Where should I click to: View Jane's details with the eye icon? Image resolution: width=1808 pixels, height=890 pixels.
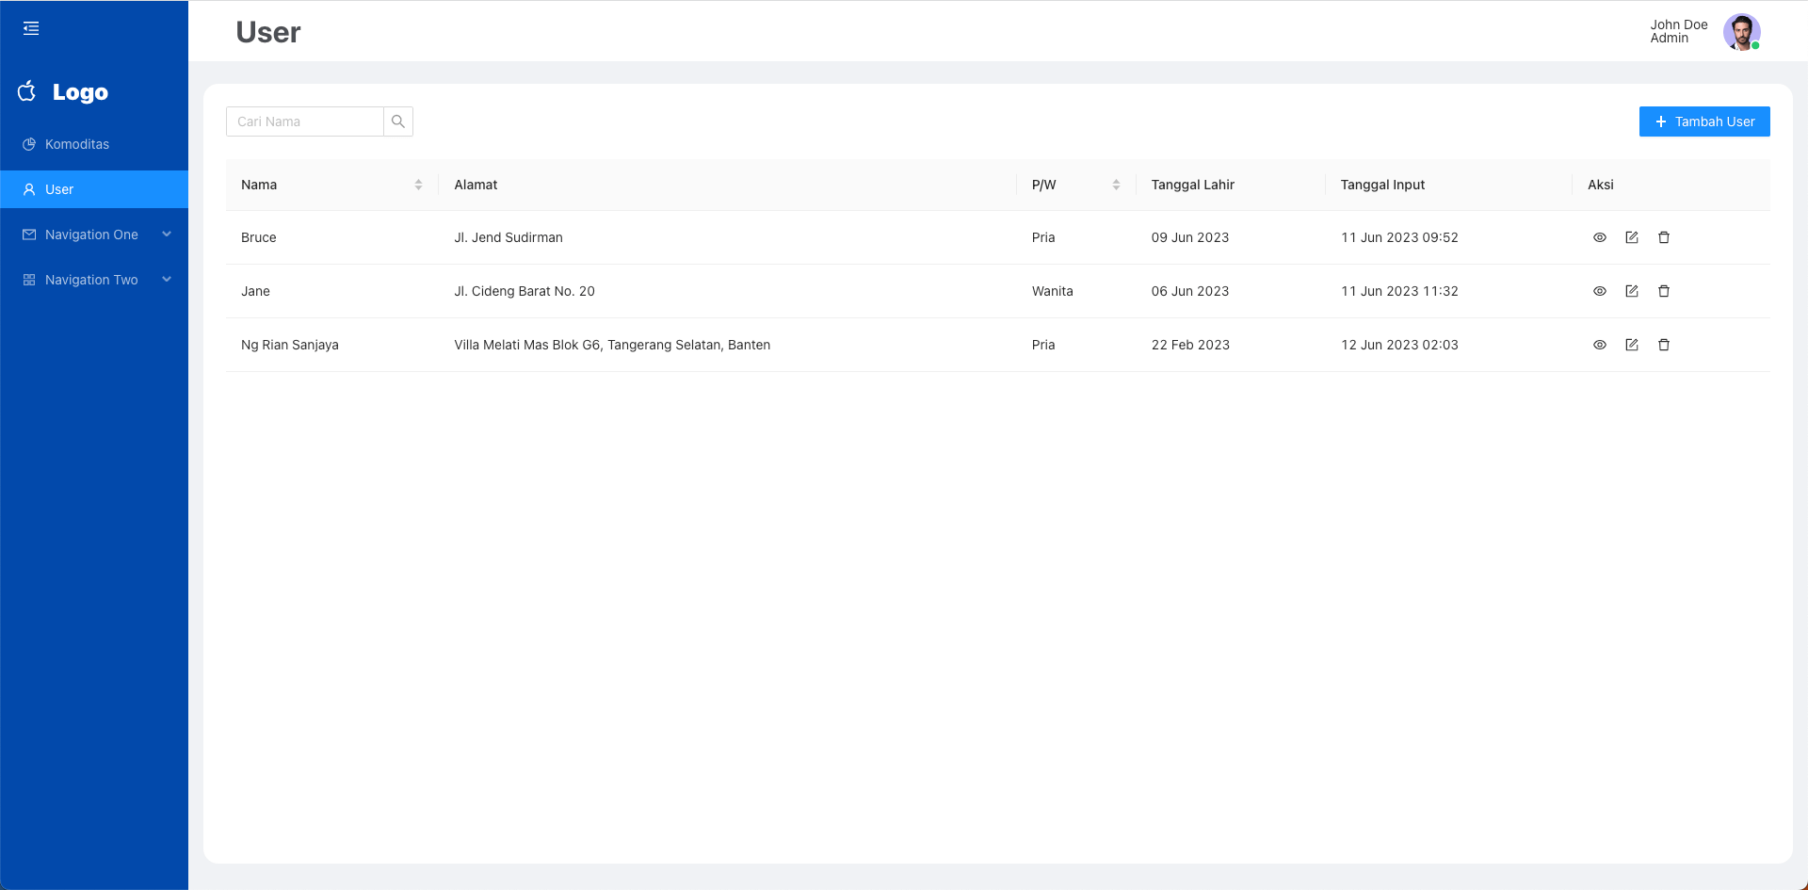1600,291
